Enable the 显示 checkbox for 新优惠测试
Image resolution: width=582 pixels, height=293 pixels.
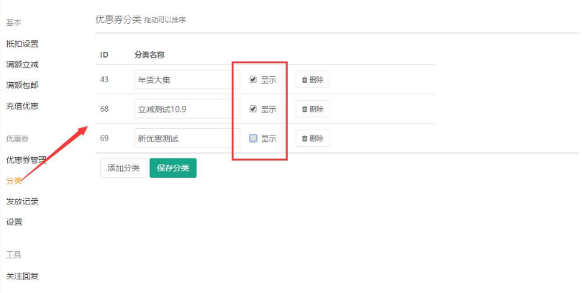click(253, 138)
